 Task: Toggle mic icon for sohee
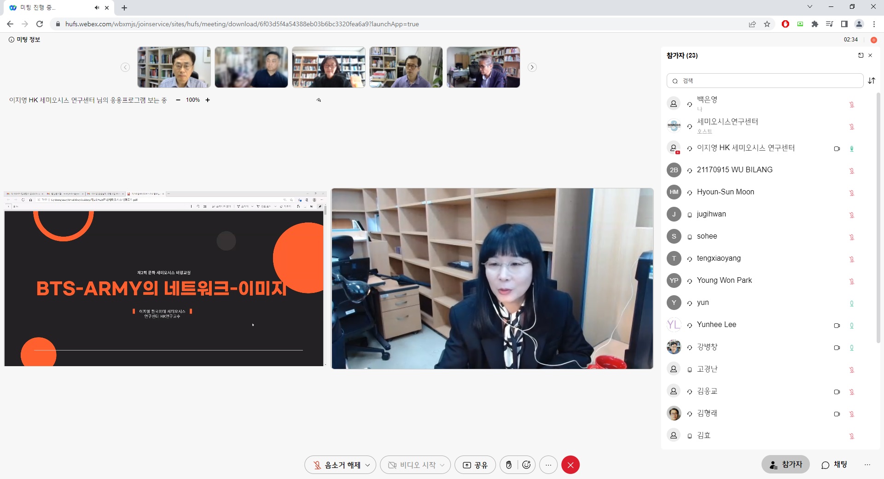point(852,237)
